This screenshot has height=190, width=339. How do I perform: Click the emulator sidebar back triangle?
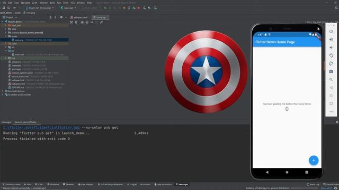(331, 88)
